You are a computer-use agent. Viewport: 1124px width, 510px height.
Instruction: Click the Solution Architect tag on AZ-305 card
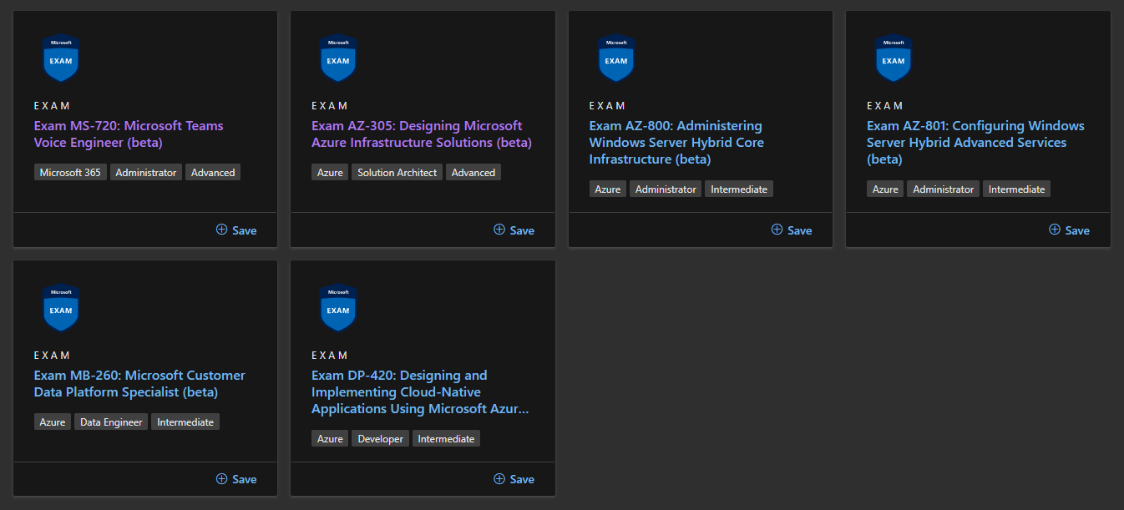click(x=397, y=173)
